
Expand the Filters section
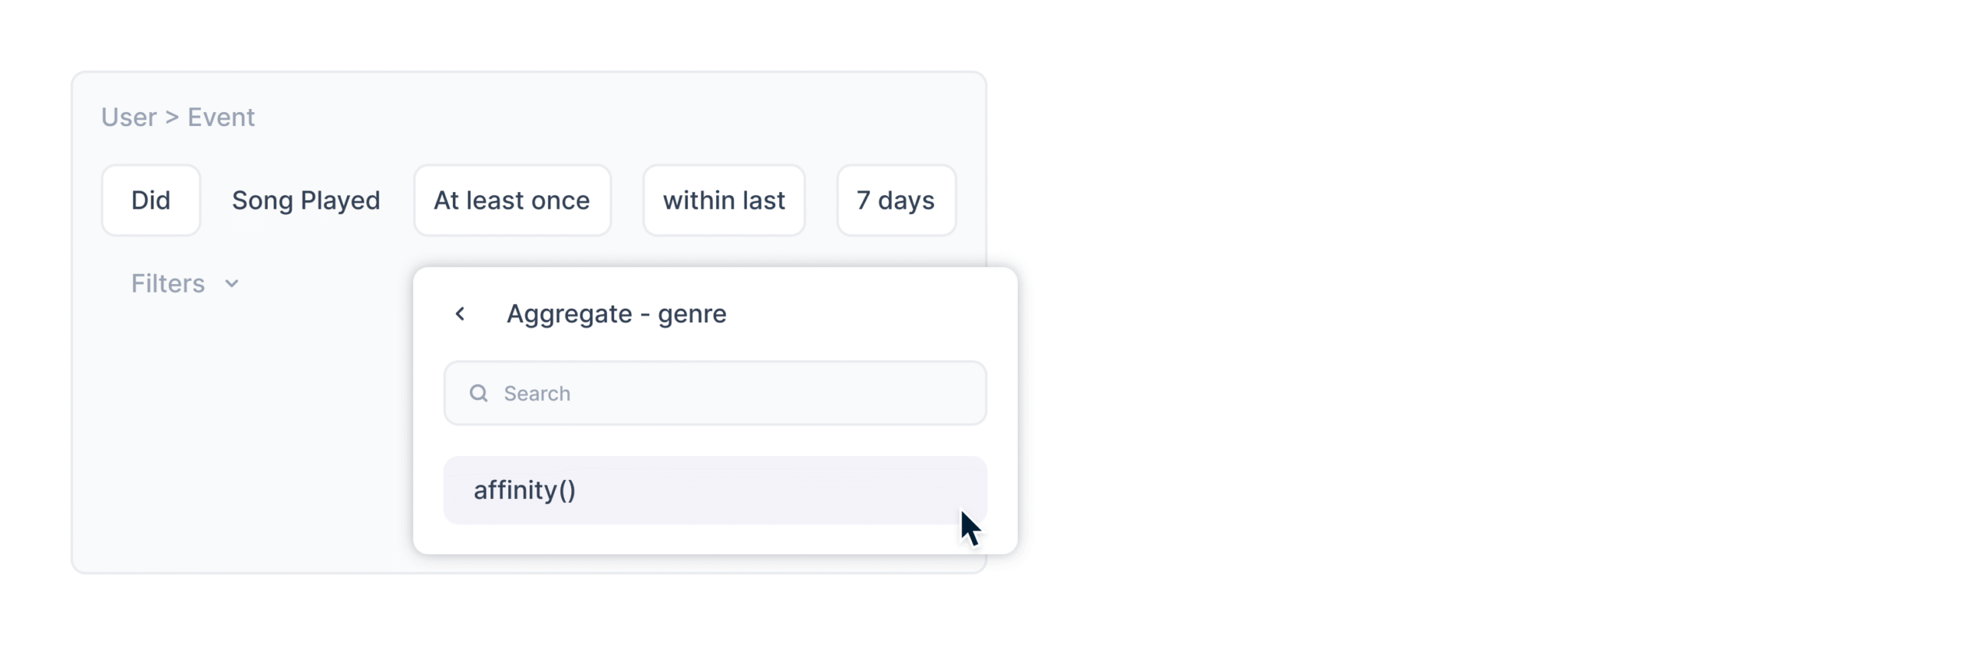[168, 284]
